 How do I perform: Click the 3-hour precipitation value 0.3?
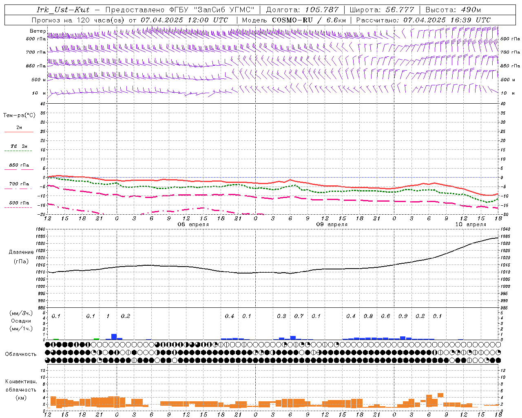coord(281,316)
